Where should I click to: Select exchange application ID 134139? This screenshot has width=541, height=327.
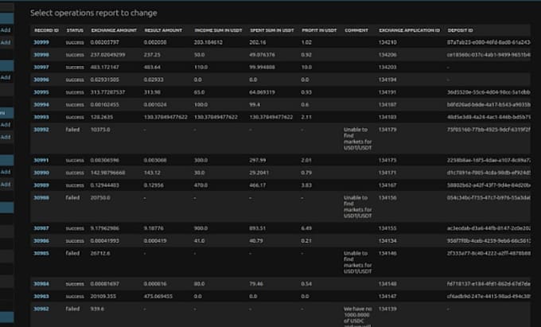pos(387,309)
